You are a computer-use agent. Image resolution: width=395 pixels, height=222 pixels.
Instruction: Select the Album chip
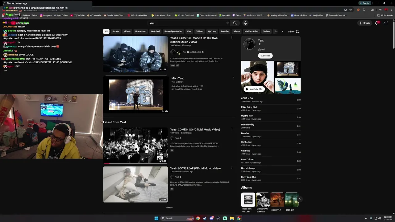click(x=236, y=31)
